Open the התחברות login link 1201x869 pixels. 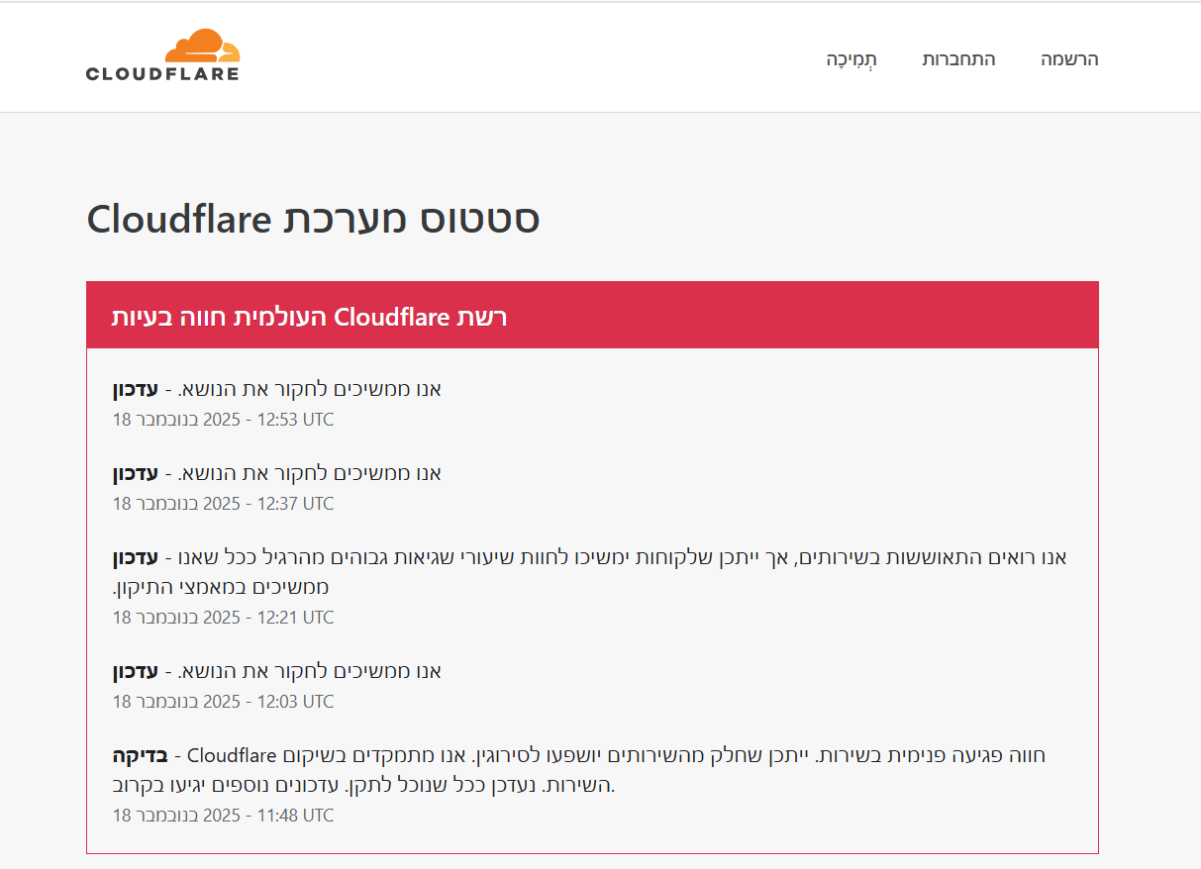(x=958, y=59)
